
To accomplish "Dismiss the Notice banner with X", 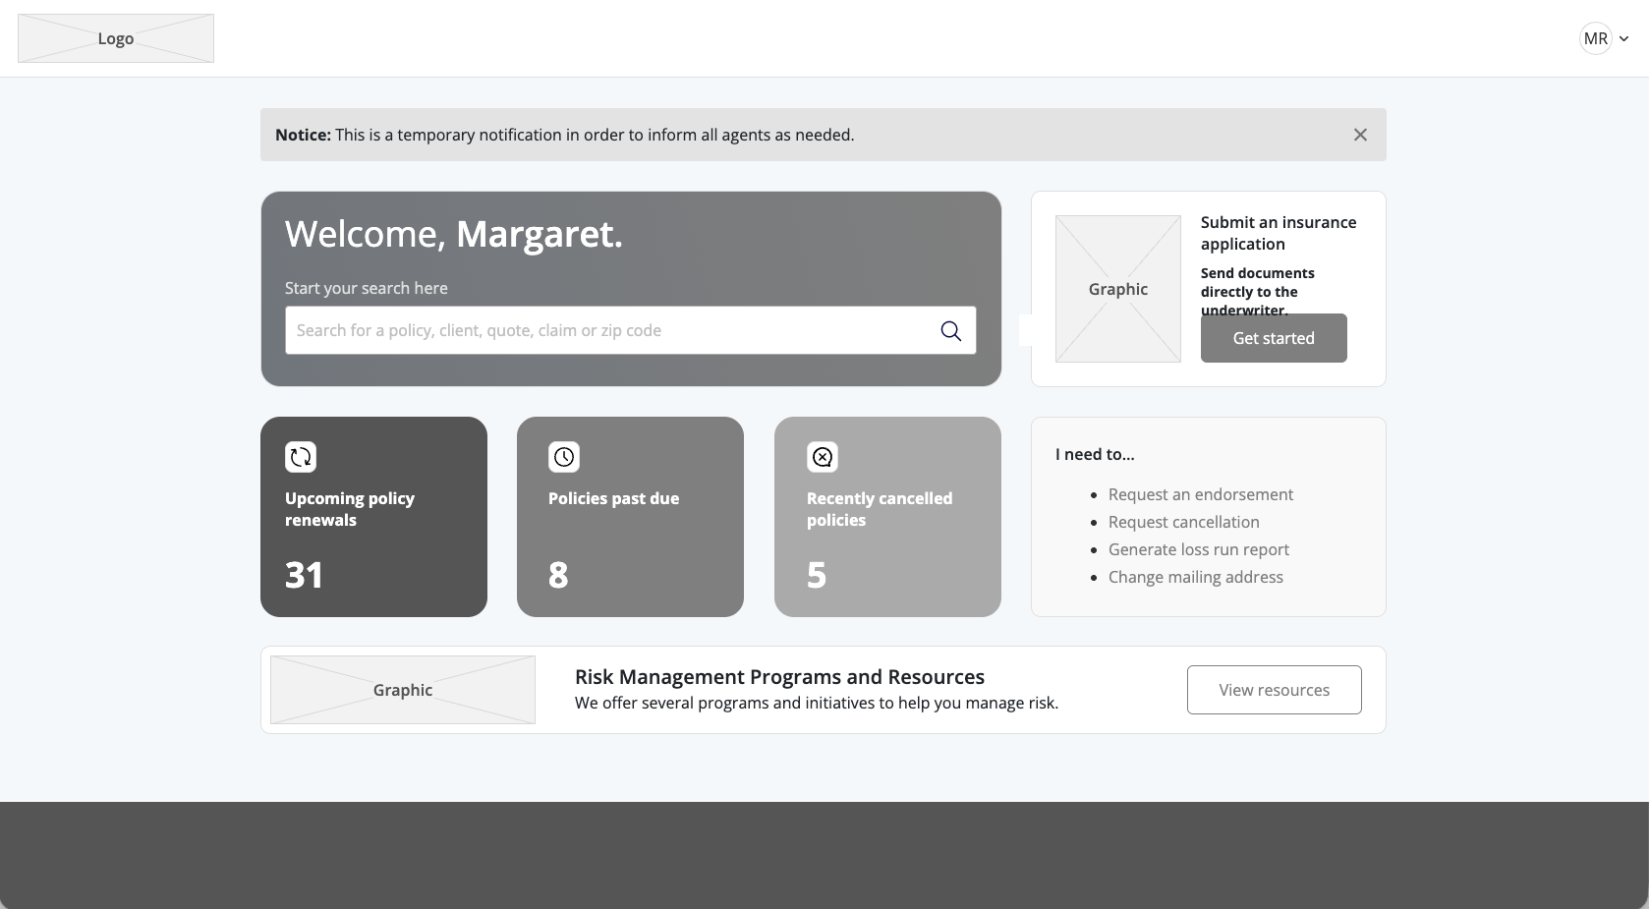I will [x=1360, y=135].
